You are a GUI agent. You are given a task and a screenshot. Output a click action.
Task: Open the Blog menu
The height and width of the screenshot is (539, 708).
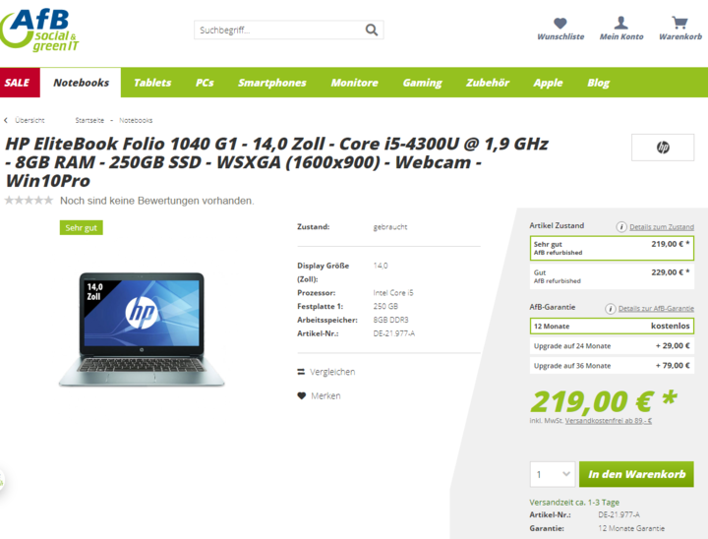pyautogui.click(x=598, y=83)
